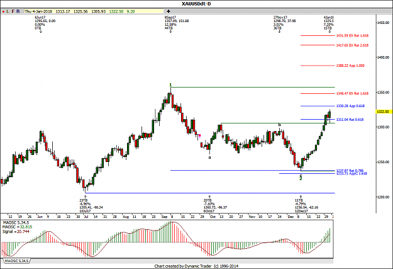The height and width of the screenshot is (269, 393).
Task: Click the 1388.22 App 1.000 label
Action: point(350,66)
